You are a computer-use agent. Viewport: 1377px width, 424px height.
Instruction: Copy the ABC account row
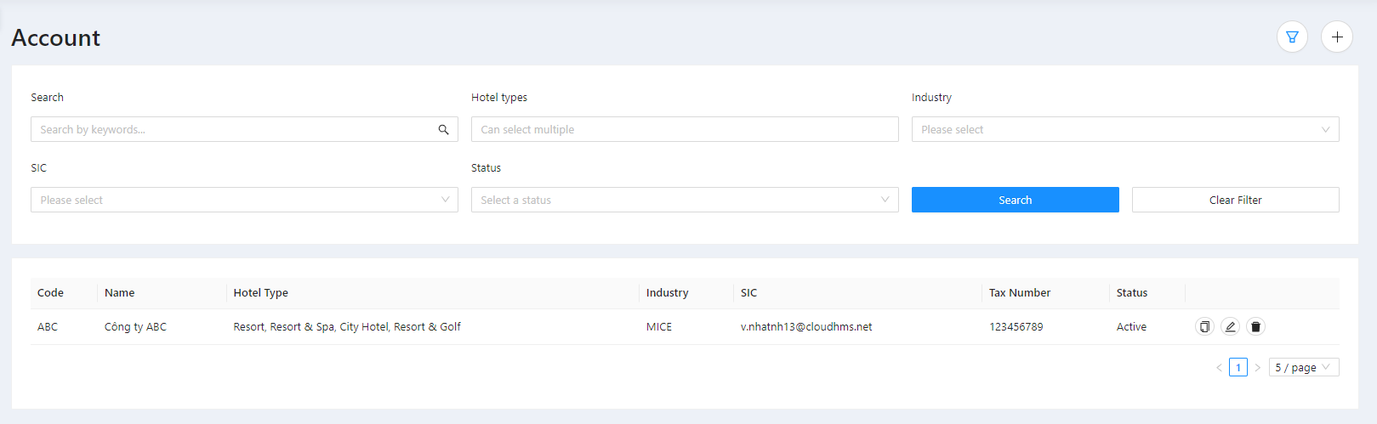[x=1204, y=326]
